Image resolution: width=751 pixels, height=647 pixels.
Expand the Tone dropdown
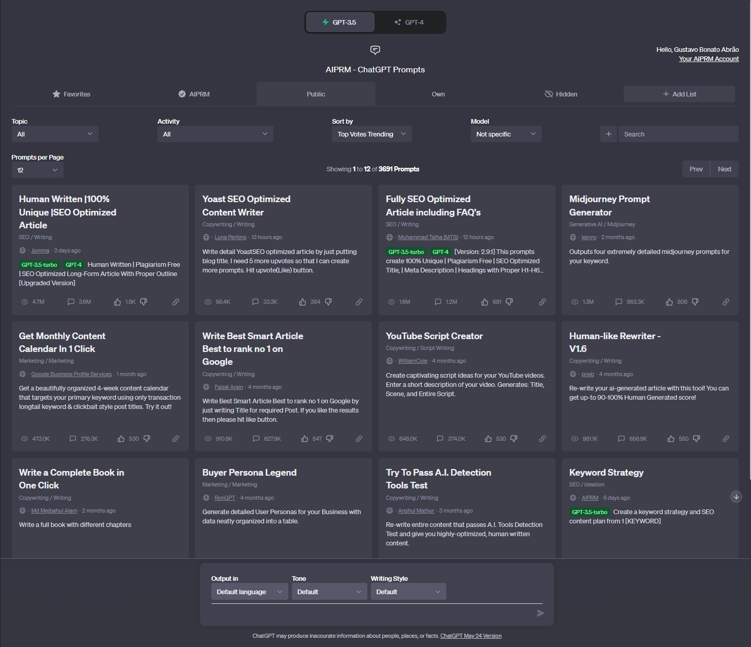click(329, 592)
